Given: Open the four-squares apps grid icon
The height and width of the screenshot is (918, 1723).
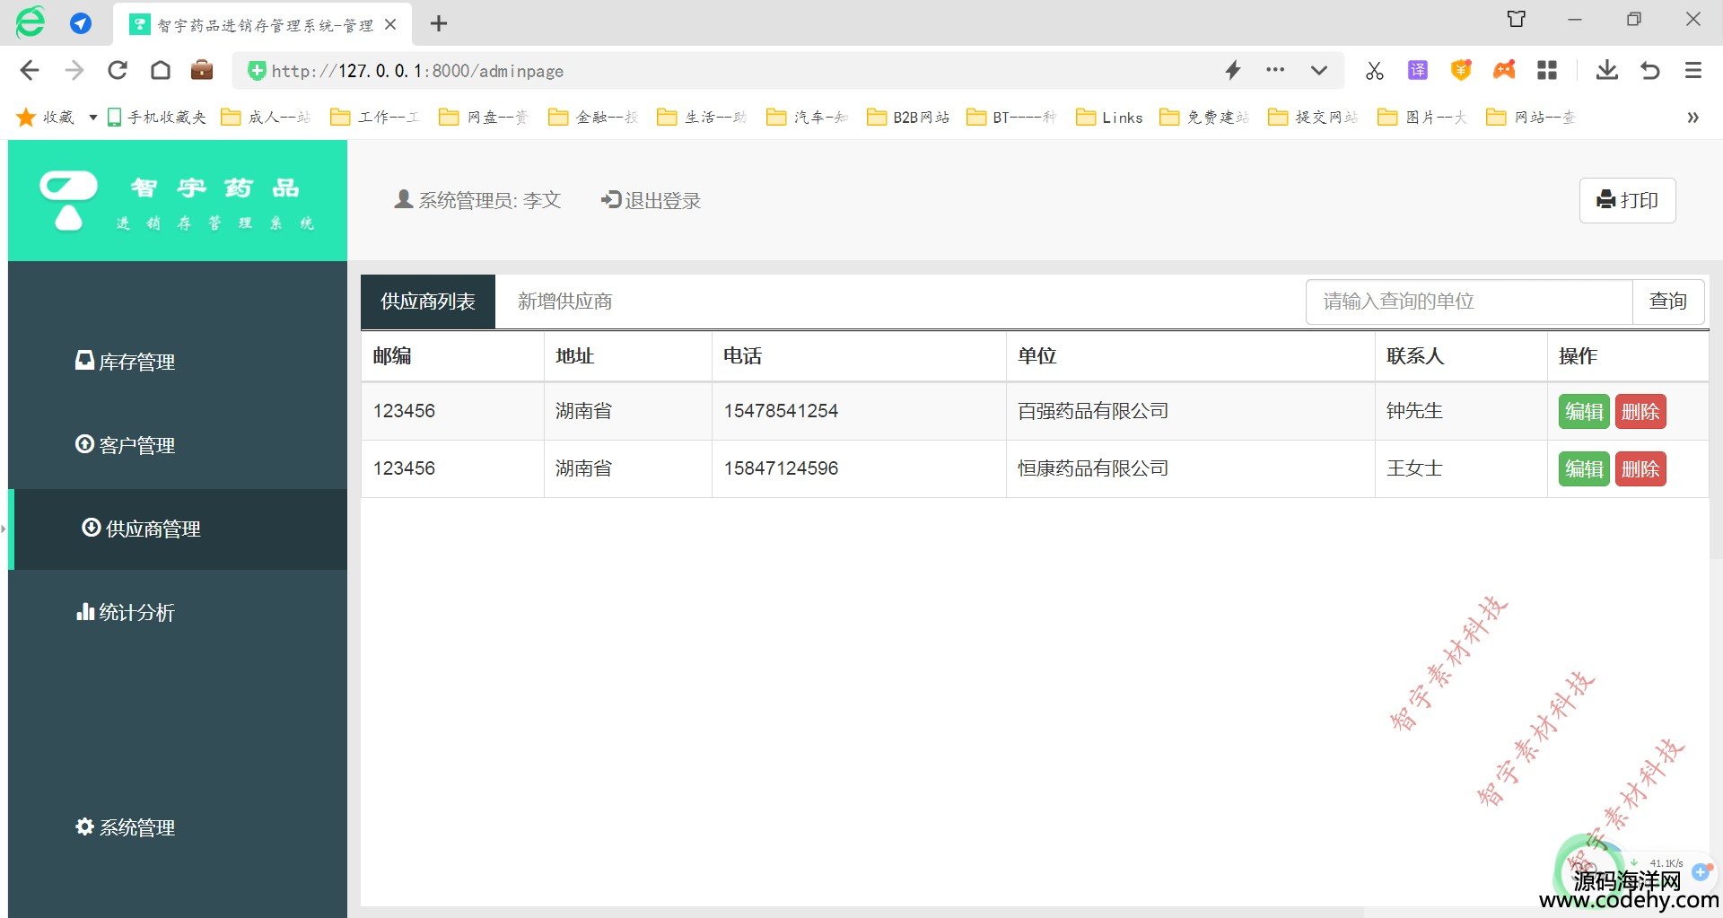Looking at the screenshot, I should coord(1547,70).
